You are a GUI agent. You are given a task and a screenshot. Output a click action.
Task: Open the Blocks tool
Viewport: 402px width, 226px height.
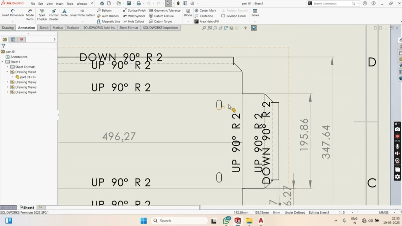coord(188,13)
